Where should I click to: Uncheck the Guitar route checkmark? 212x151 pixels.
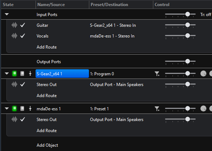pyautogui.click(x=22, y=25)
